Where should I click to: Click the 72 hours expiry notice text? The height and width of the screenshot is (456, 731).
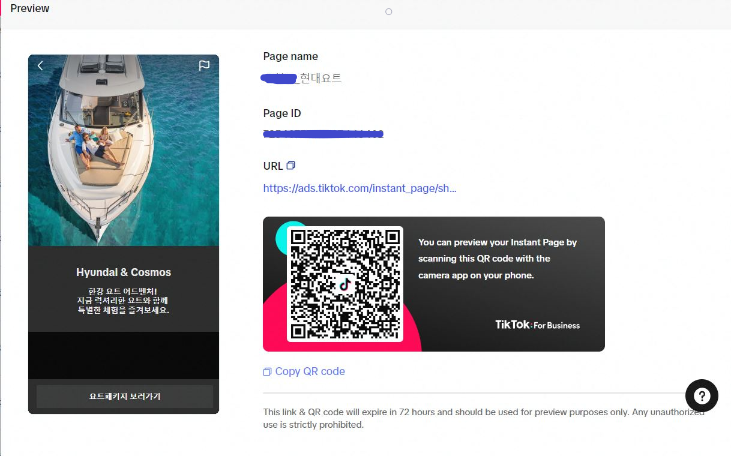point(484,419)
